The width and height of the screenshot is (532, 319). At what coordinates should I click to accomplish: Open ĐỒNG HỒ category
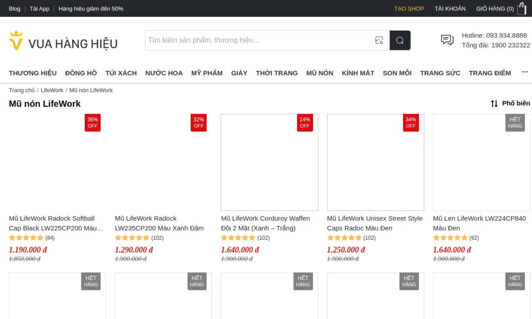point(81,73)
